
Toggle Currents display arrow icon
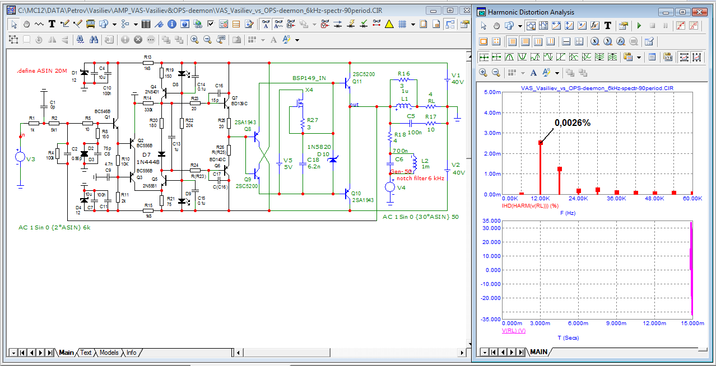click(338, 24)
